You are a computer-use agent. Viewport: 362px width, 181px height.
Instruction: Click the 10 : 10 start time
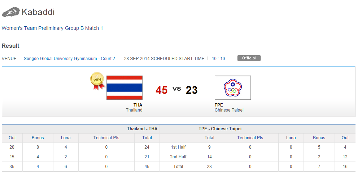(x=218, y=59)
